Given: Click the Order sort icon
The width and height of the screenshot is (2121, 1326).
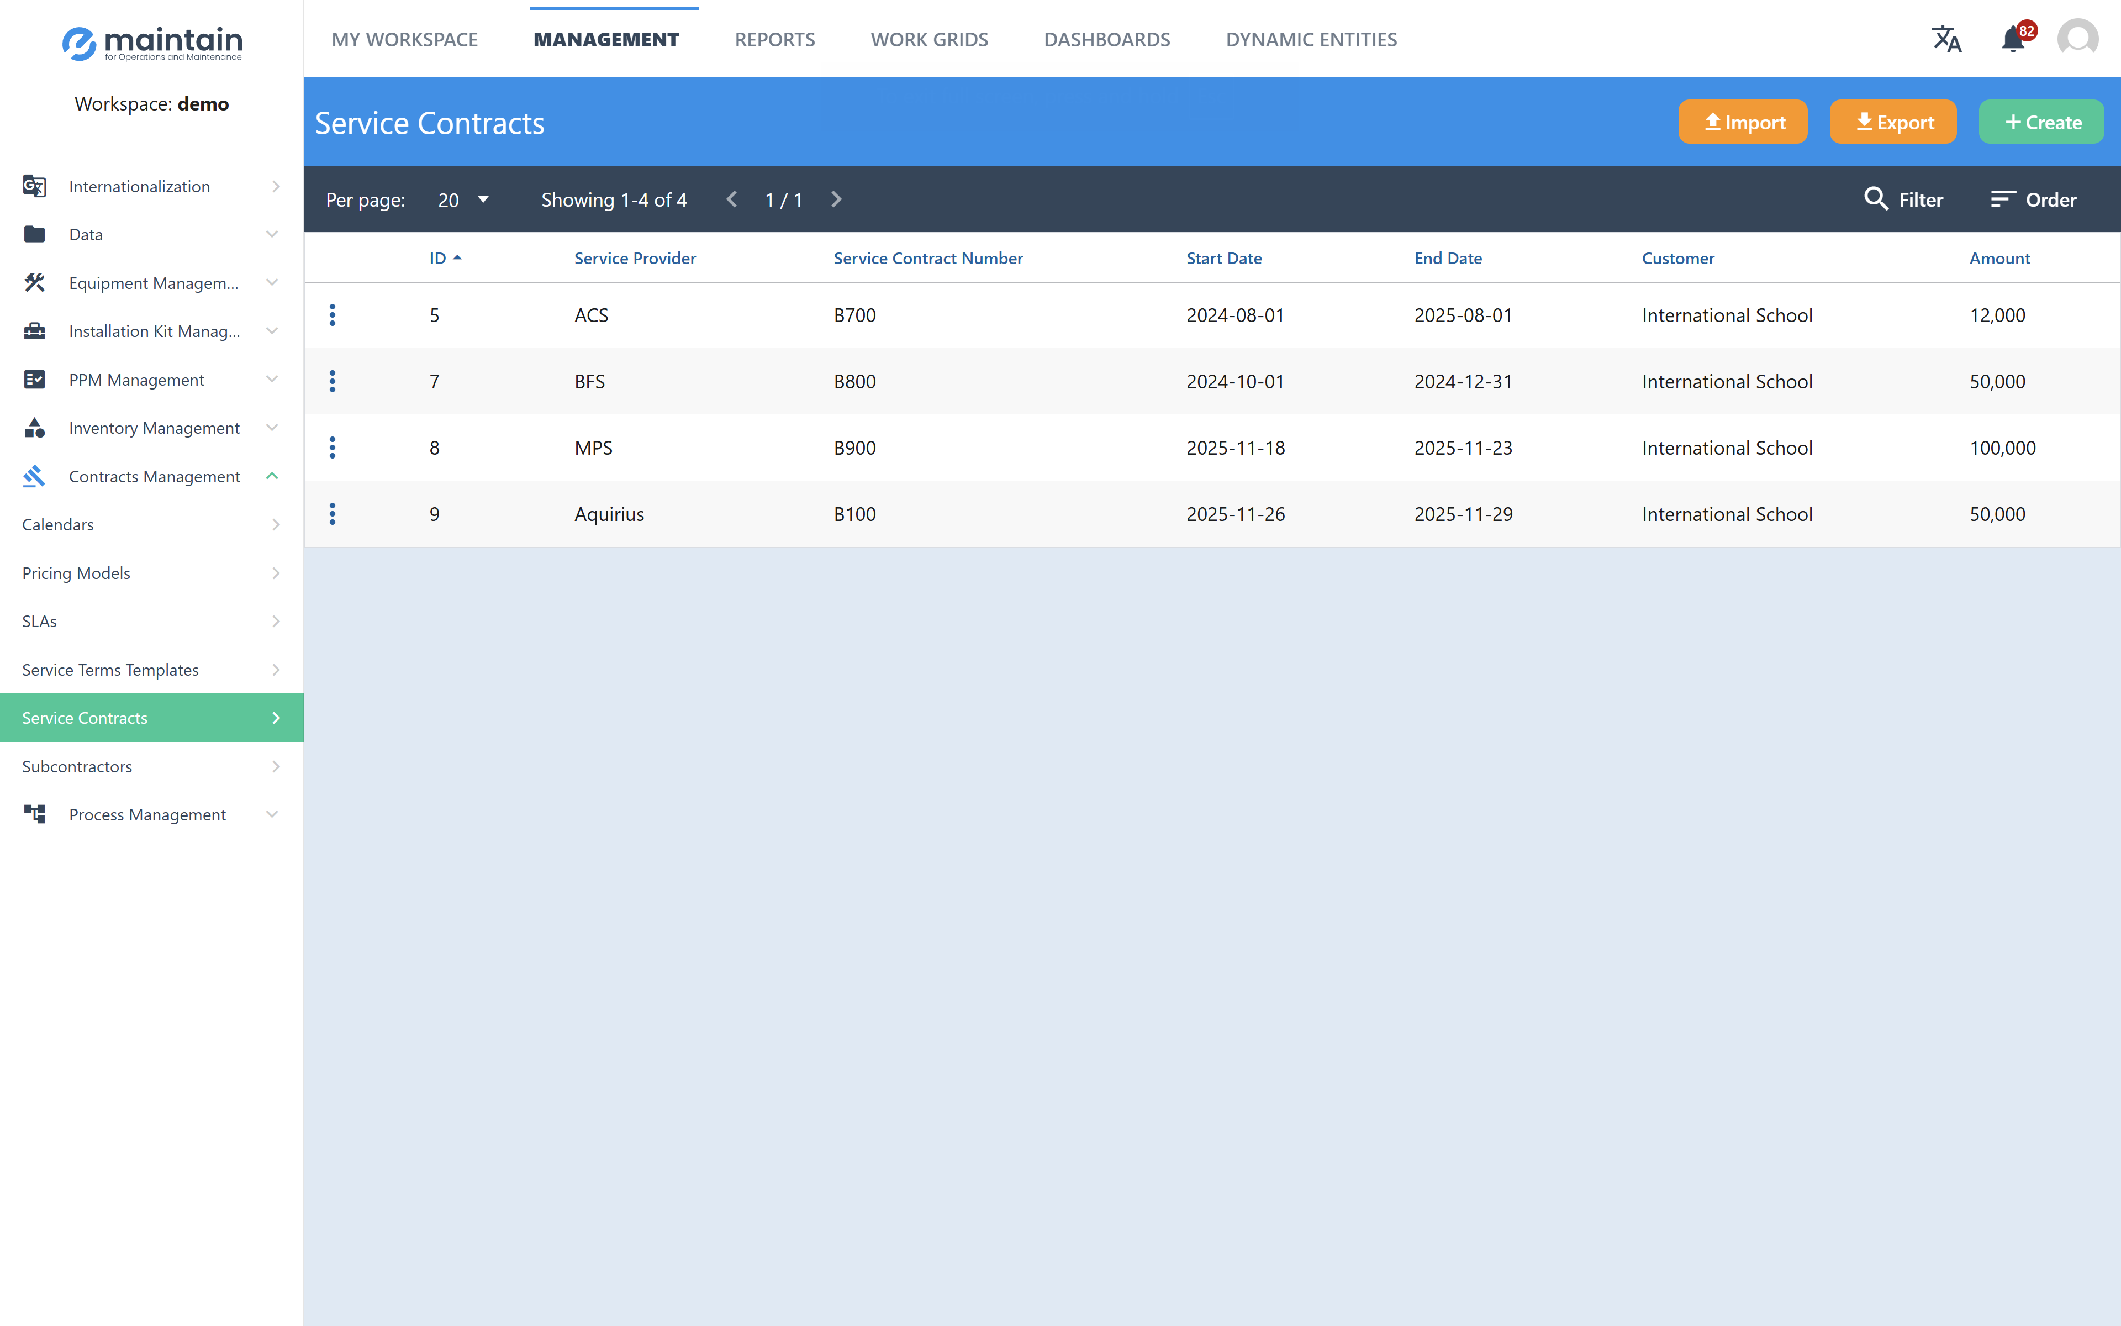Looking at the screenshot, I should coord(2003,199).
